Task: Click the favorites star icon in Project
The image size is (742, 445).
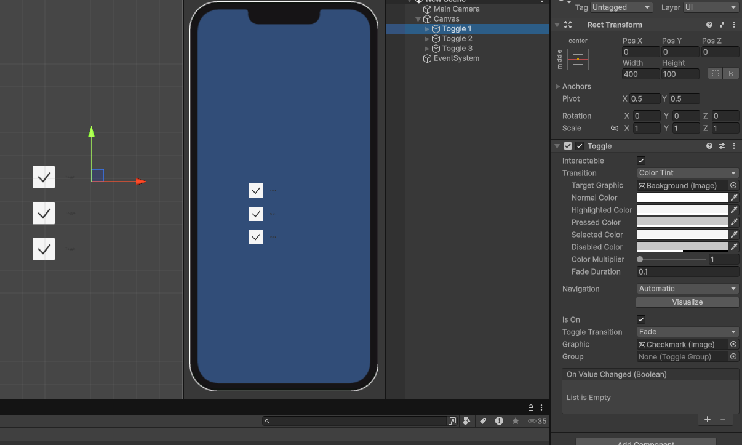Action: 516,421
